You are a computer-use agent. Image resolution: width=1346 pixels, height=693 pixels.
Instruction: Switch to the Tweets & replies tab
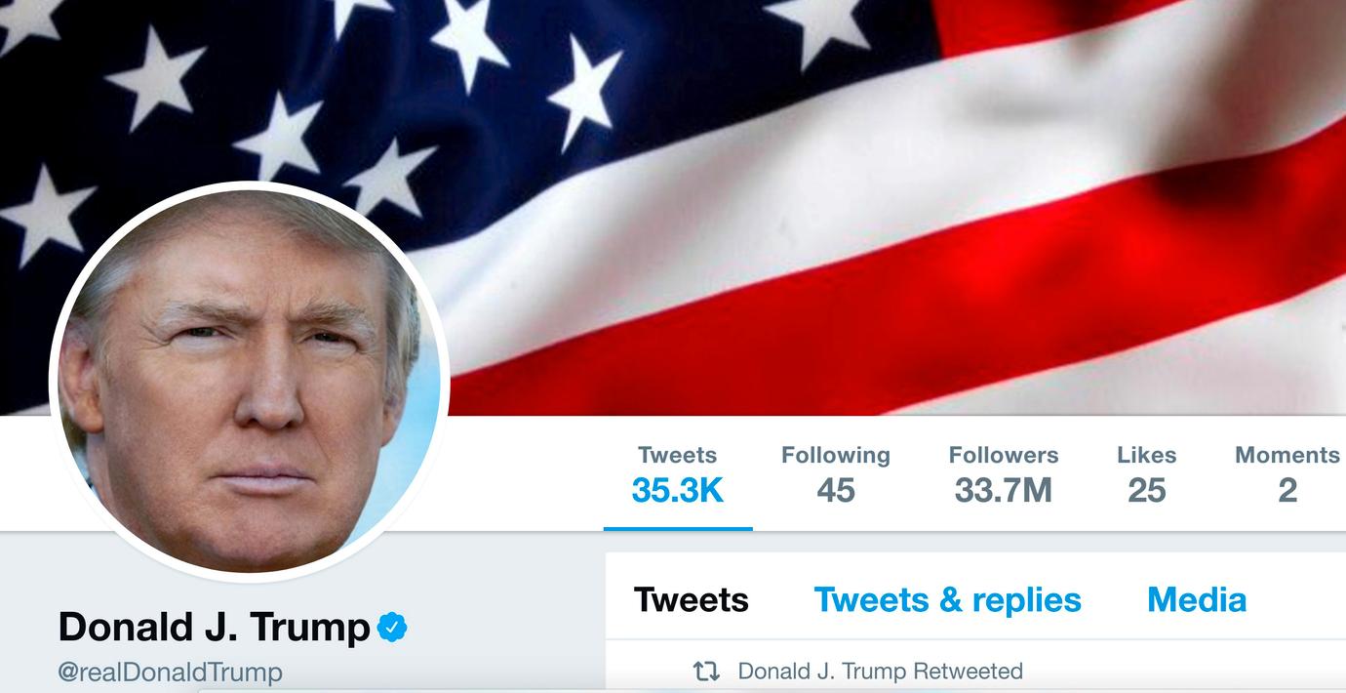tap(948, 599)
